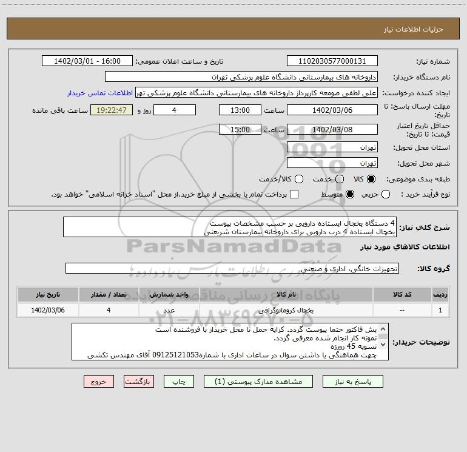
Task: Click the request number field 1102030577000131
Action: pos(332,61)
